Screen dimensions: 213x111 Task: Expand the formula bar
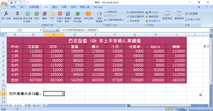pyautogui.click(x=211, y=30)
